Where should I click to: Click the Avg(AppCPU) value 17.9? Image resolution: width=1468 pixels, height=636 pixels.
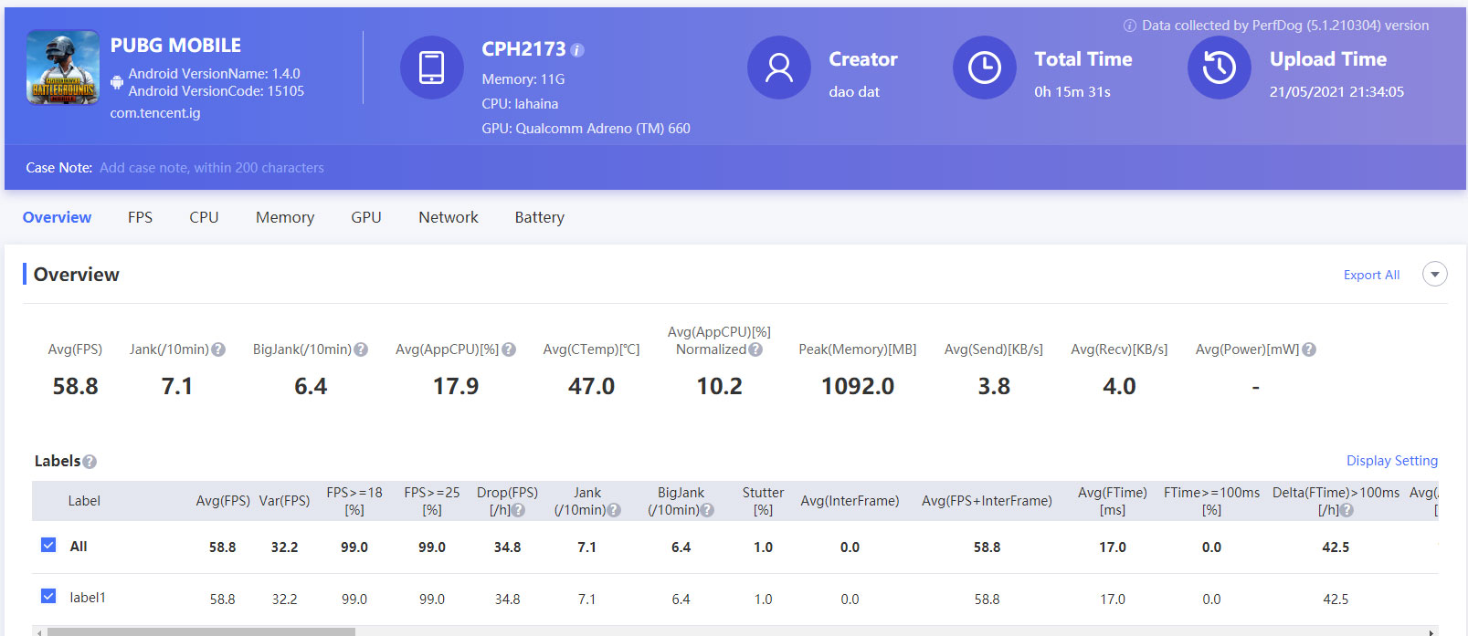click(456, 386)
